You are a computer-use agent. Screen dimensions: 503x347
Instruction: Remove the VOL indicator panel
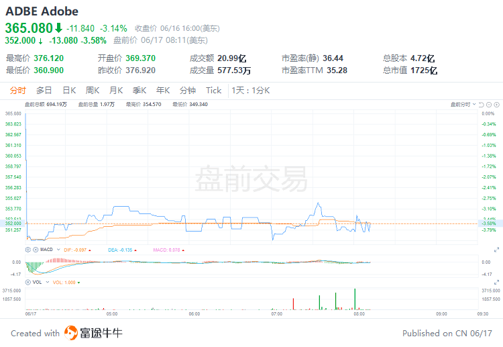click(x=27, y=283)
